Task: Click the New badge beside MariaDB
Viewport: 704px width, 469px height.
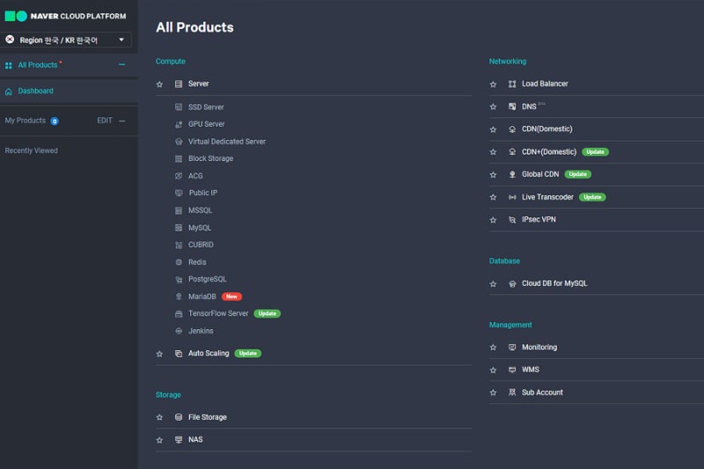Action: point(231,297)
